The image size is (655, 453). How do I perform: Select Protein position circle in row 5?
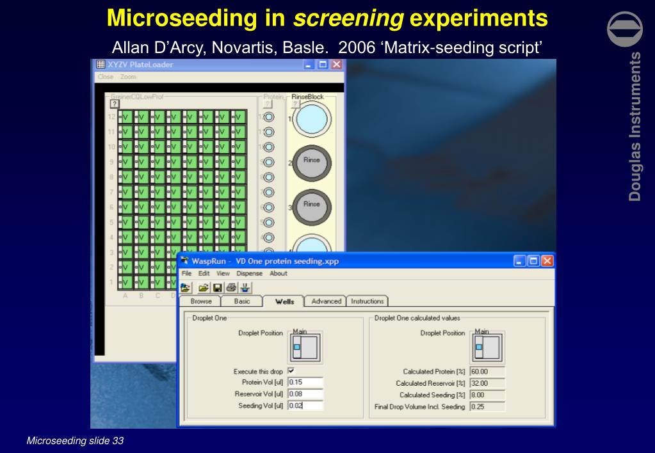269,223
